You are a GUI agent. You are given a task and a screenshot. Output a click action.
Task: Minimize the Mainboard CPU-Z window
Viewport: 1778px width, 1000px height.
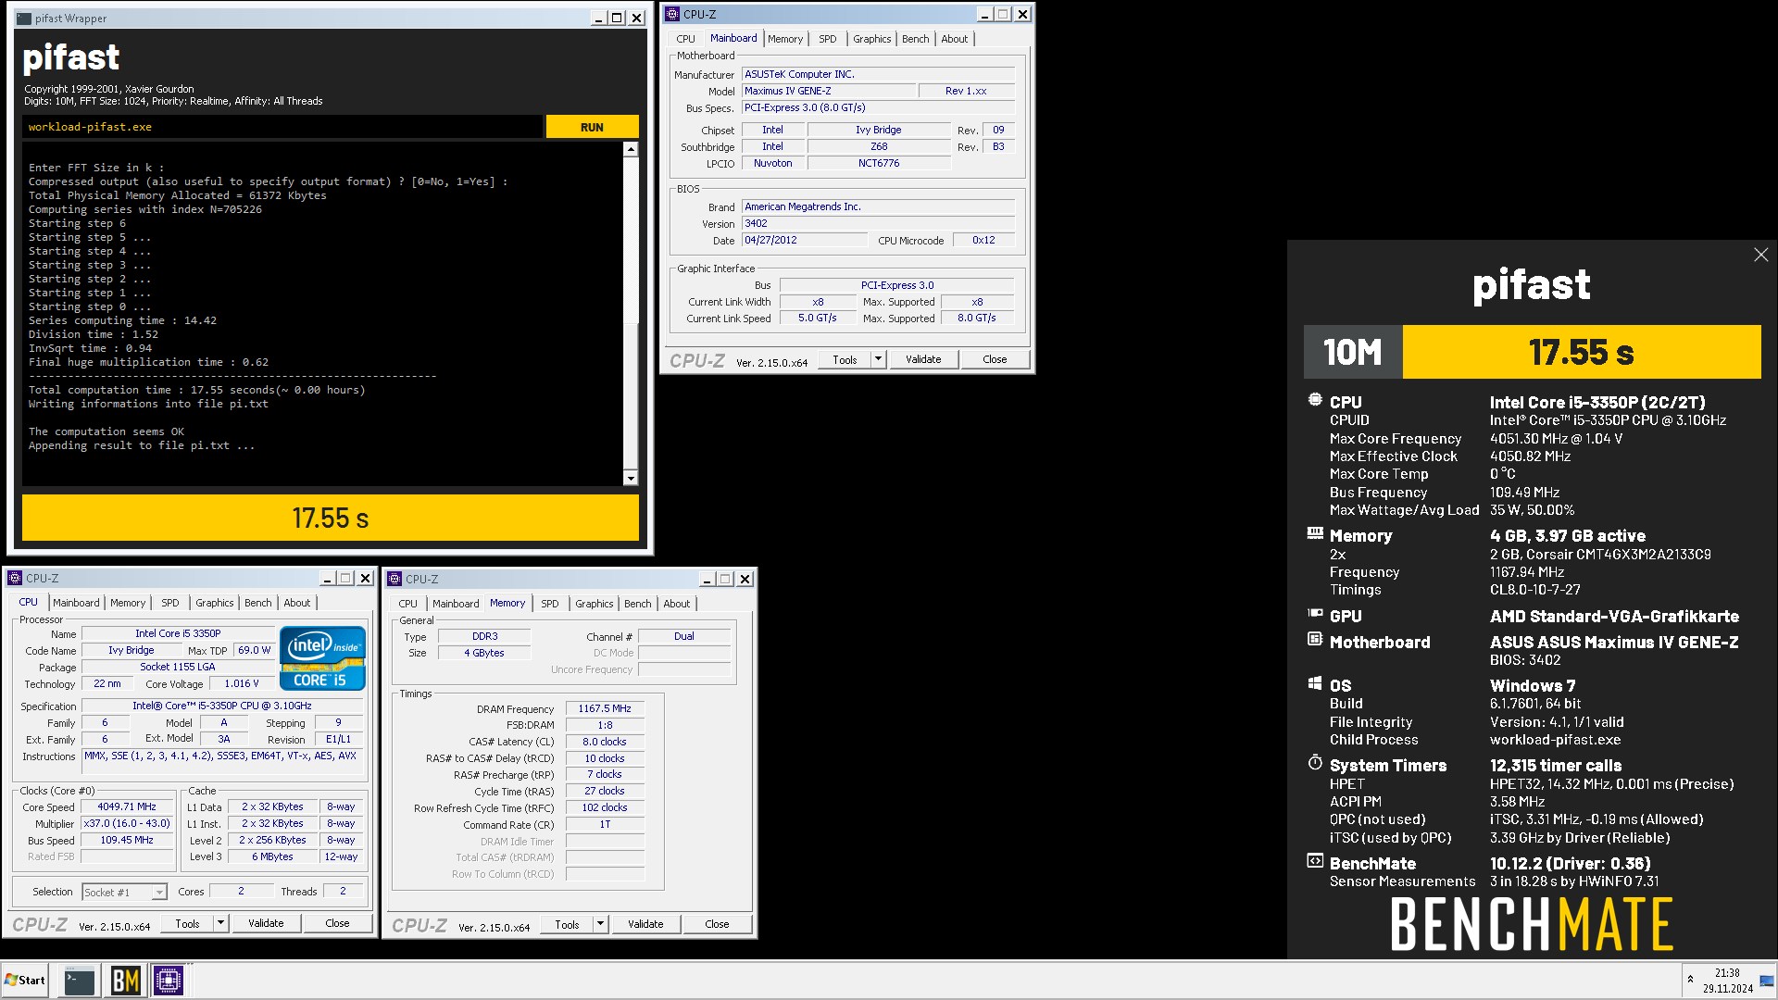984,14
